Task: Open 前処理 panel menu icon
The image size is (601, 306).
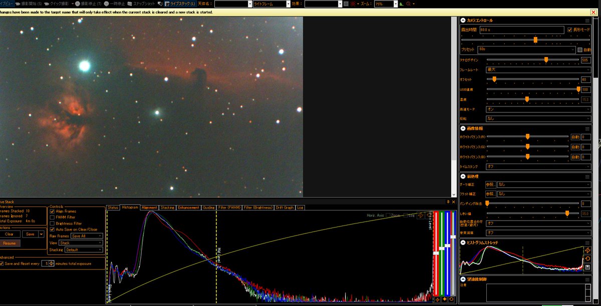Action: click(x=587, y=176)
